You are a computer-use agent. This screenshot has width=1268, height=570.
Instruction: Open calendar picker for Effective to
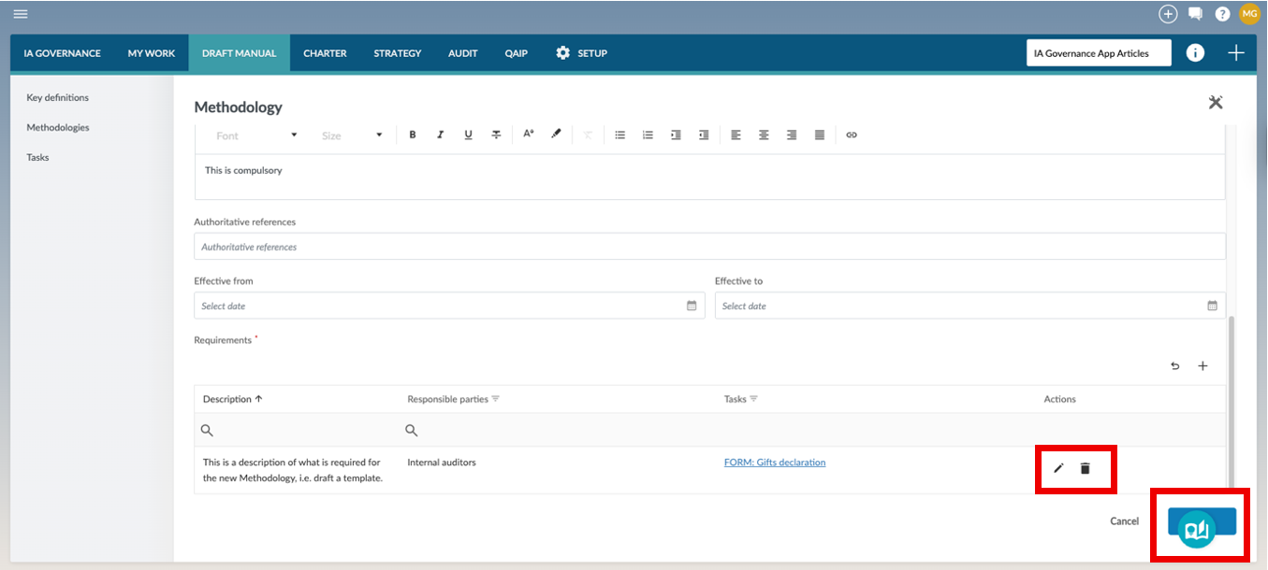(1212, 306)
